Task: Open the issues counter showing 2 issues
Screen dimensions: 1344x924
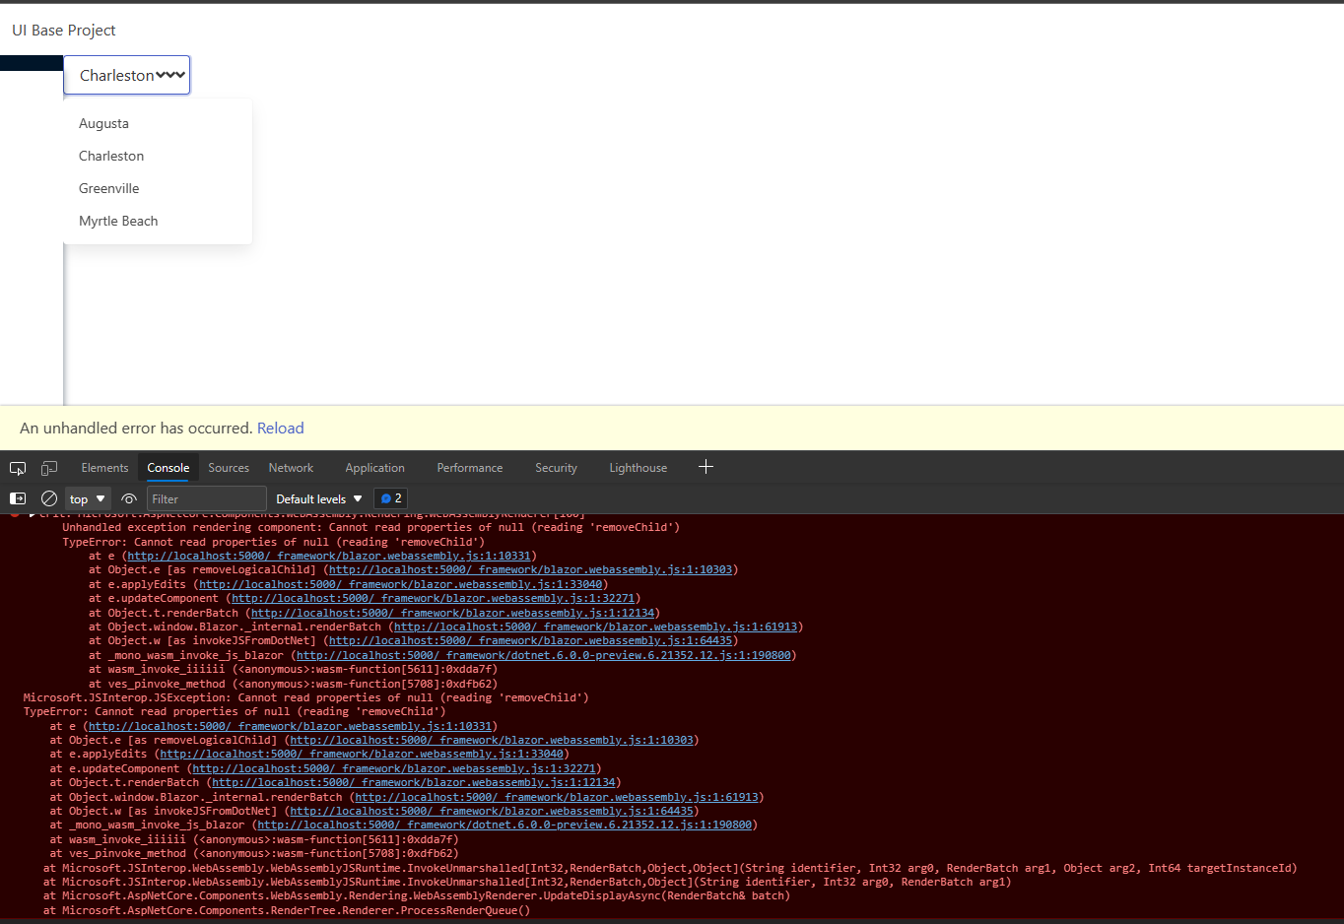Action: pos(390,498)
